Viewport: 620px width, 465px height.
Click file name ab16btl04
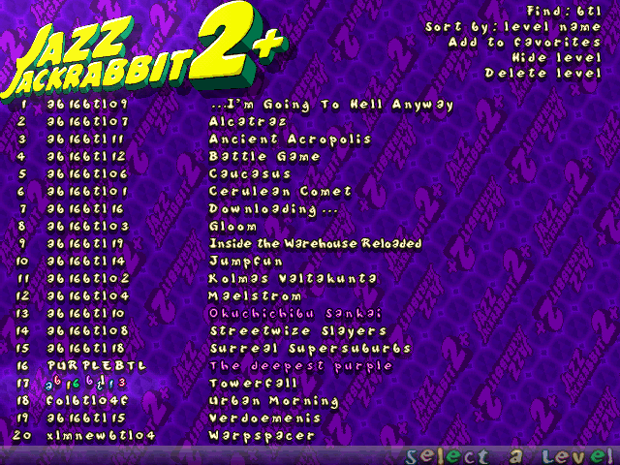click(88, 295)
